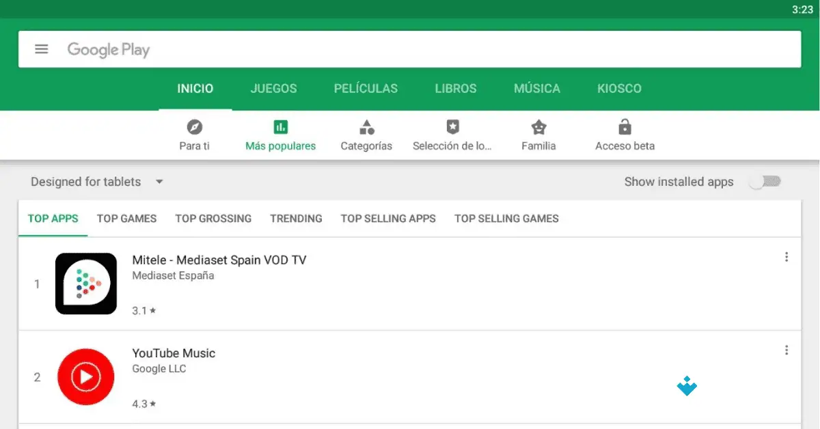Image resolution: width=820 pixels, height=429 pixels.
Task: Click the Más populares charts icon
Action: 280,127
